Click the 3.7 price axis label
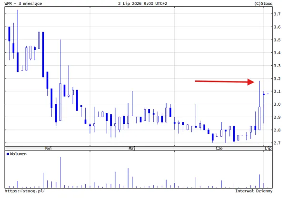This screenshot has height=200, width=288. pos(277,14)
